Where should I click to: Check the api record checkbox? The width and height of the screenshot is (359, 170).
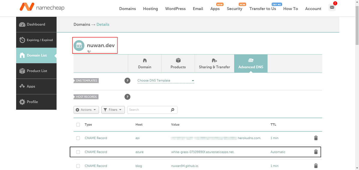point(78,138)
